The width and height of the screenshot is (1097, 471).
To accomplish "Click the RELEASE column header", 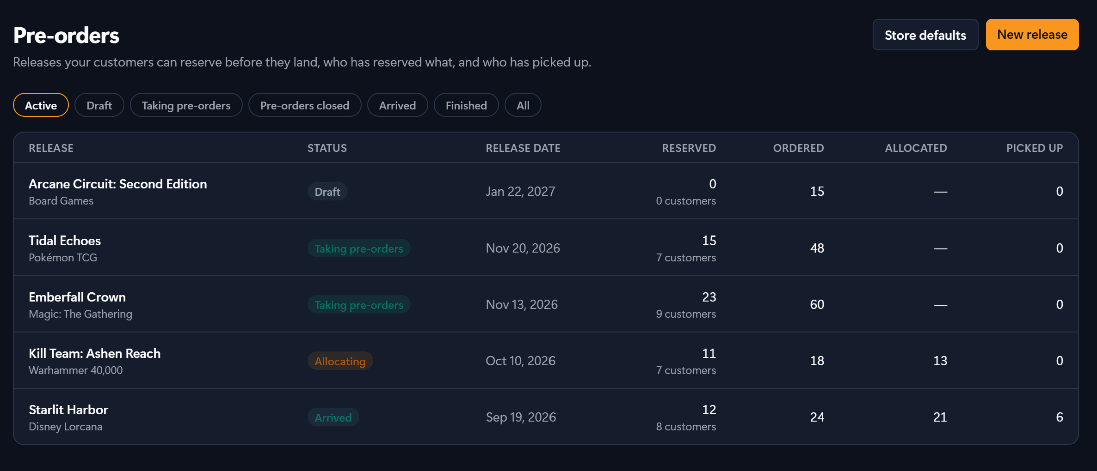I will click(51, 148).
